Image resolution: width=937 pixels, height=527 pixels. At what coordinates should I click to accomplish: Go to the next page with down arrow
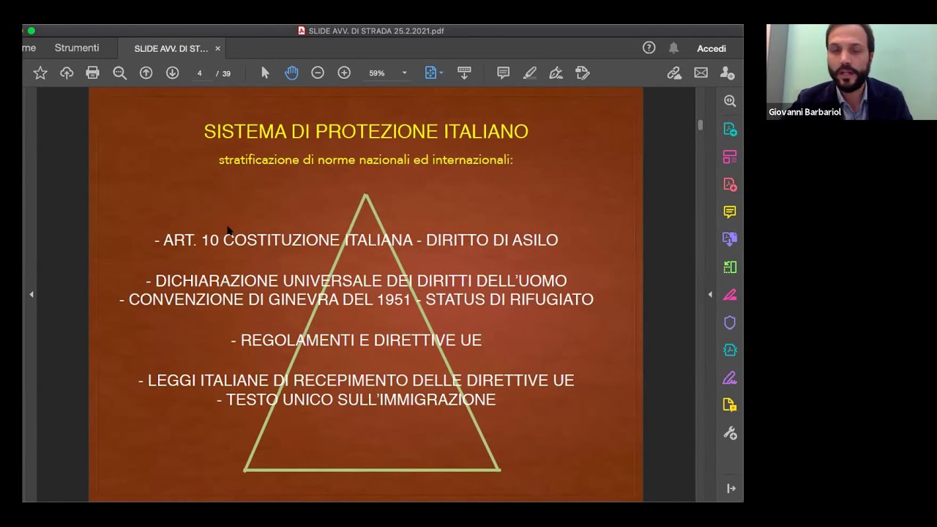[172, 73]
